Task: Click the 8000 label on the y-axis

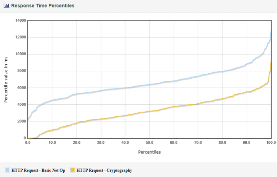Action: (22, 71)
